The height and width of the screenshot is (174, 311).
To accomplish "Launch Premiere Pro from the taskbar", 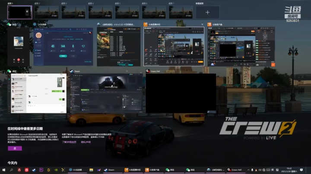I will pyautogui.click(x=41, y=170).
